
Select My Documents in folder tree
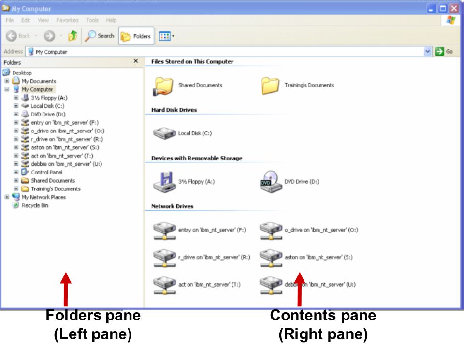coord(39,81)
